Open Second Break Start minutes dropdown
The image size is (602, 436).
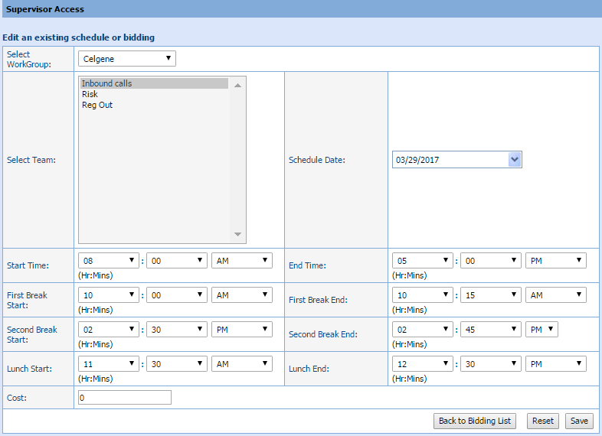[177, 330]
